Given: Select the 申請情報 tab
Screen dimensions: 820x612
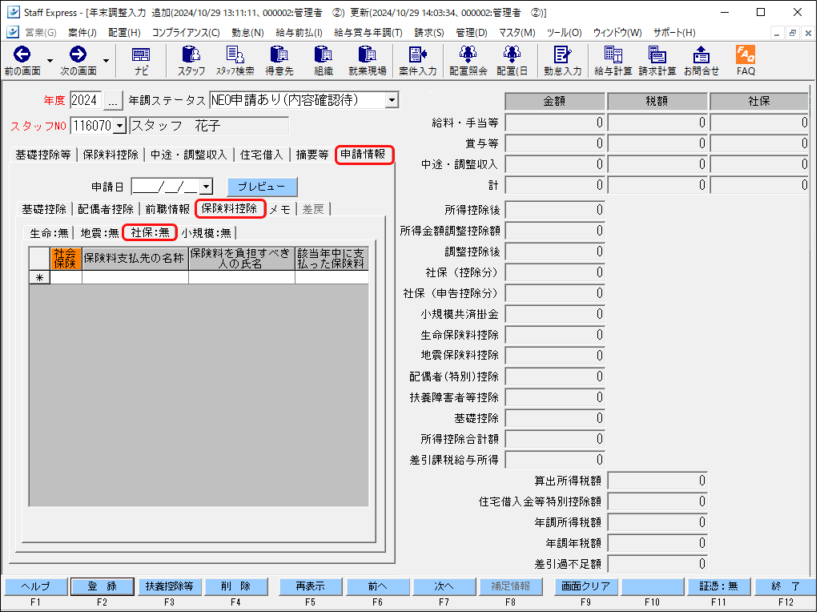Looking at the screenshot, I should 364,155.
